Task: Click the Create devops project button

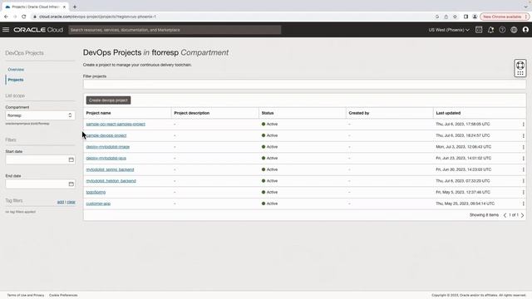Action: pyautogui.click(x=108, y=100)
